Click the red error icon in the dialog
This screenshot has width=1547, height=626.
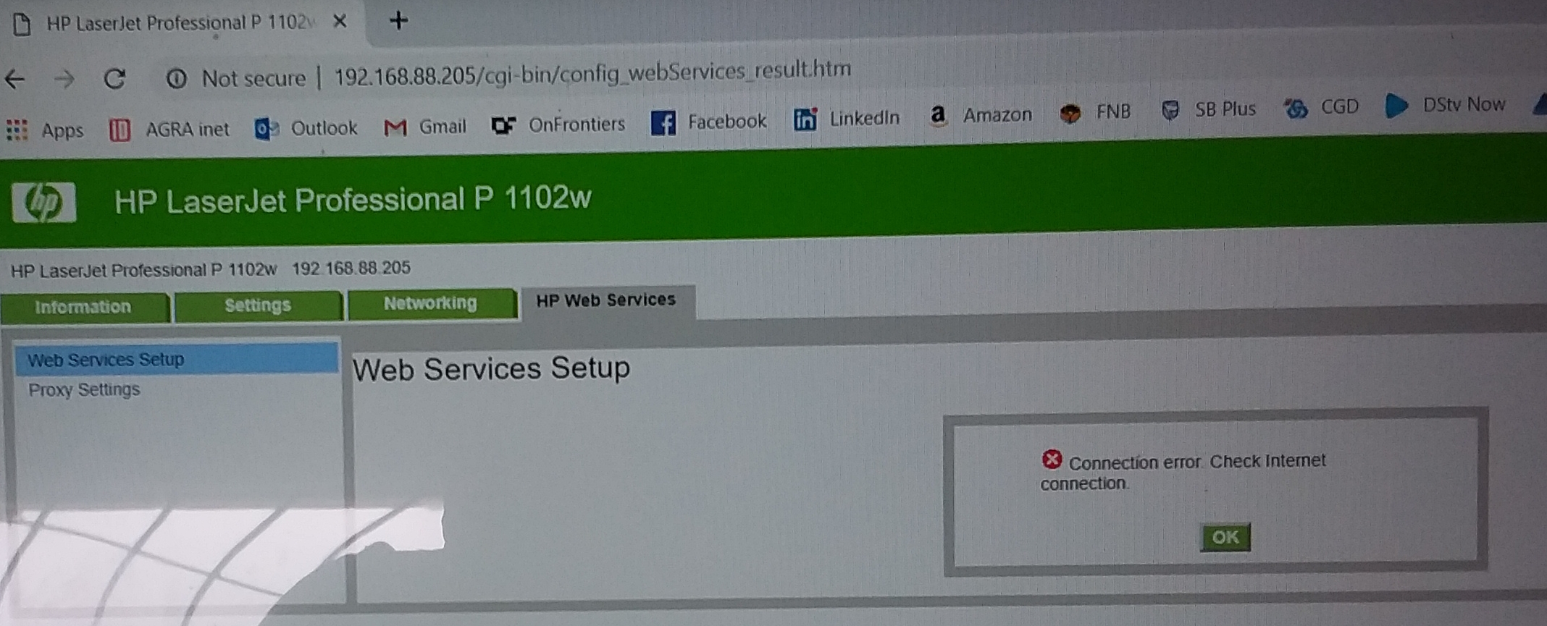point(1052,459)
